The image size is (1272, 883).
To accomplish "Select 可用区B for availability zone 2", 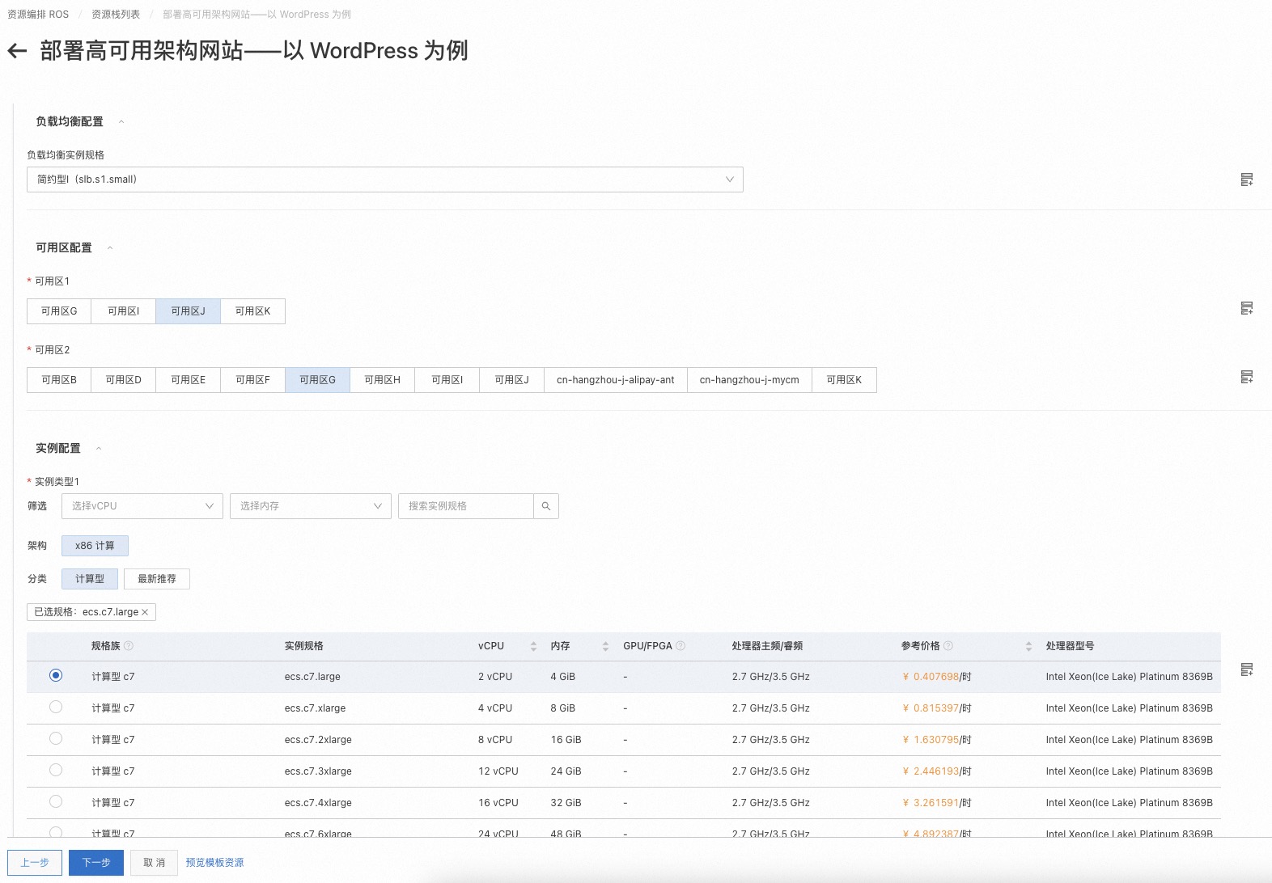I will point(59,380).
